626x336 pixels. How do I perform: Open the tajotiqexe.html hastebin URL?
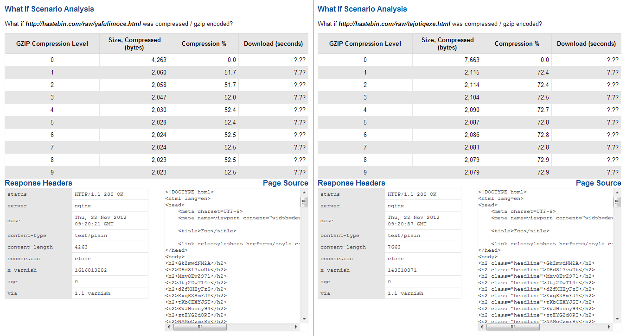(394, 24)
